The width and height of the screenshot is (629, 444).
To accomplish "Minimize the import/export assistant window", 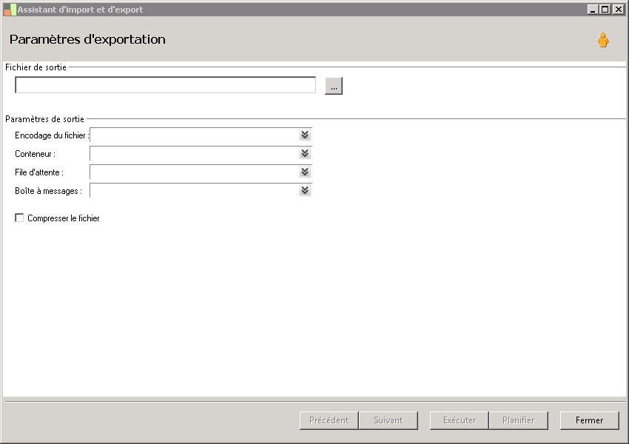I will pos(593,10).
